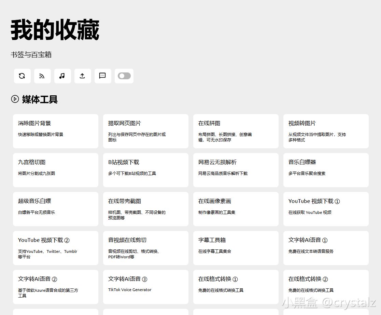Open the YouTube 视频下载 ① card
381x315 pixels.
click(326, 209)
